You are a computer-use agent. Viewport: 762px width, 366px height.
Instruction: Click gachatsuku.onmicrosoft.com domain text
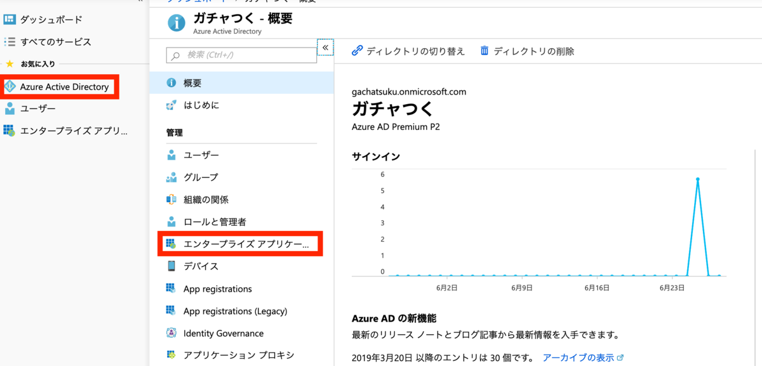tap(409, 91)
